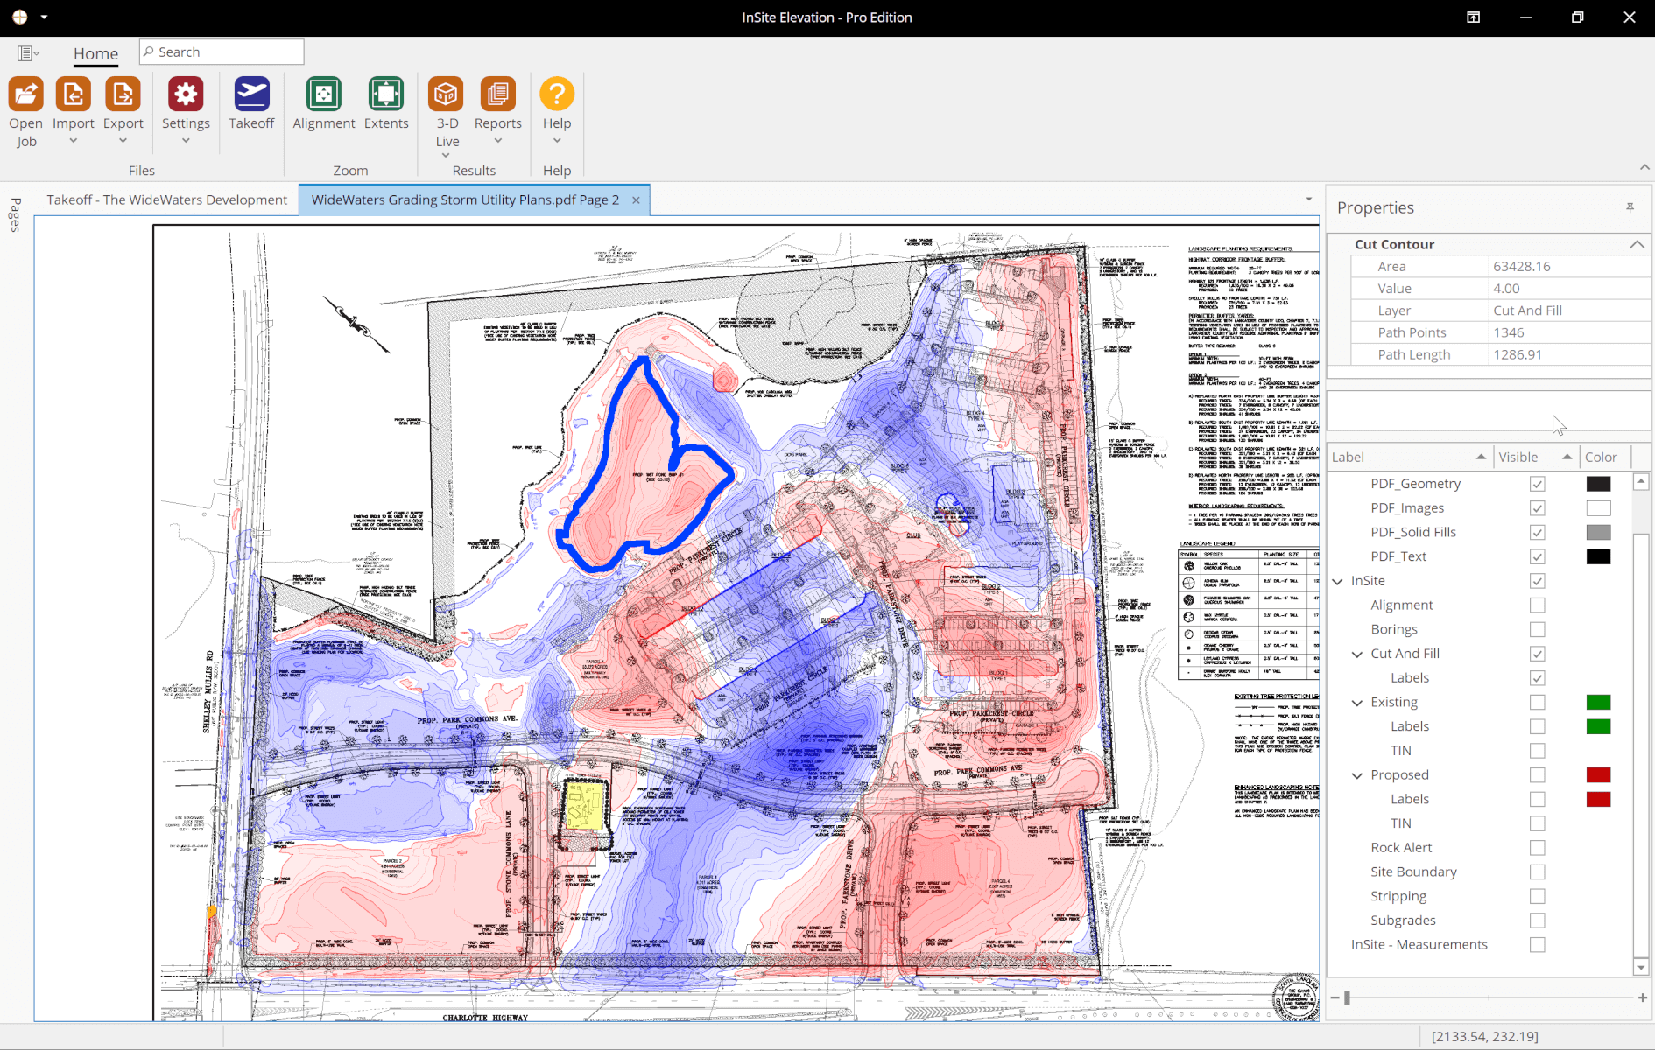Viewport: 1655px width, 1050px height.
Task: Pick the Existing layer color swatch
Action: (1599, 702)
